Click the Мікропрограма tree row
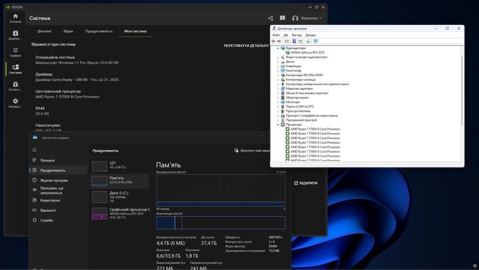This screenshot has width=479, height=270. tap(297, 97)
